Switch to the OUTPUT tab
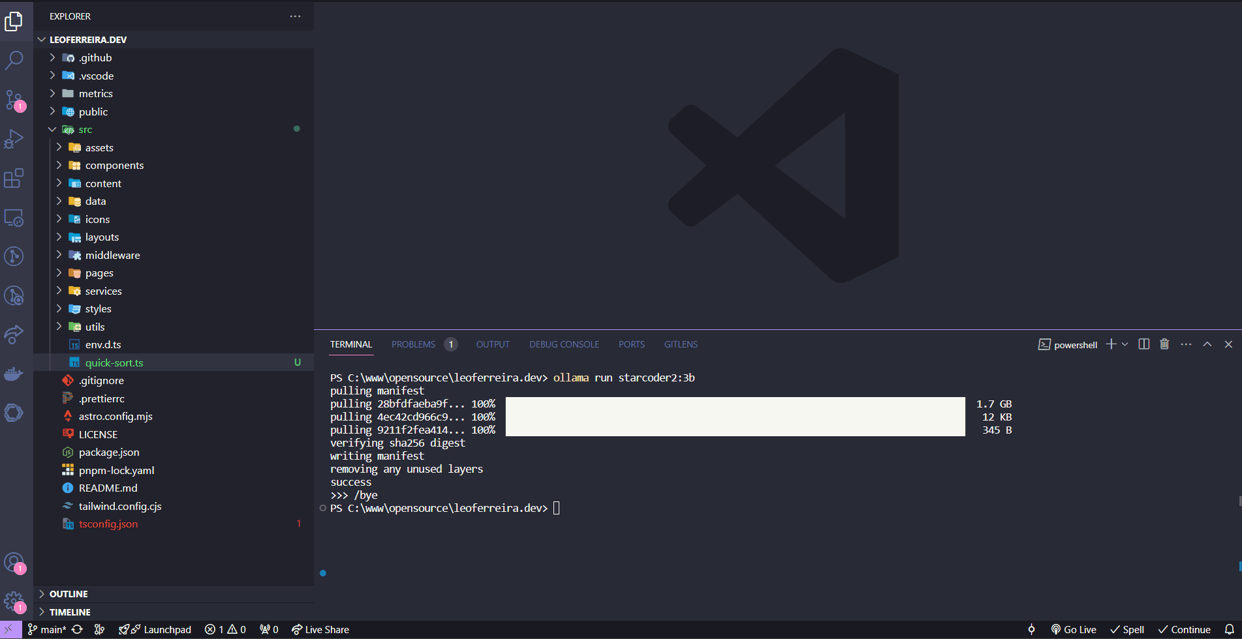 click(x=493, y=344)
